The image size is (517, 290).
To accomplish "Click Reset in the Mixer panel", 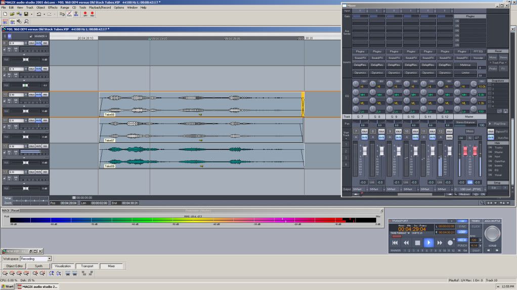I will click(498, 51).
